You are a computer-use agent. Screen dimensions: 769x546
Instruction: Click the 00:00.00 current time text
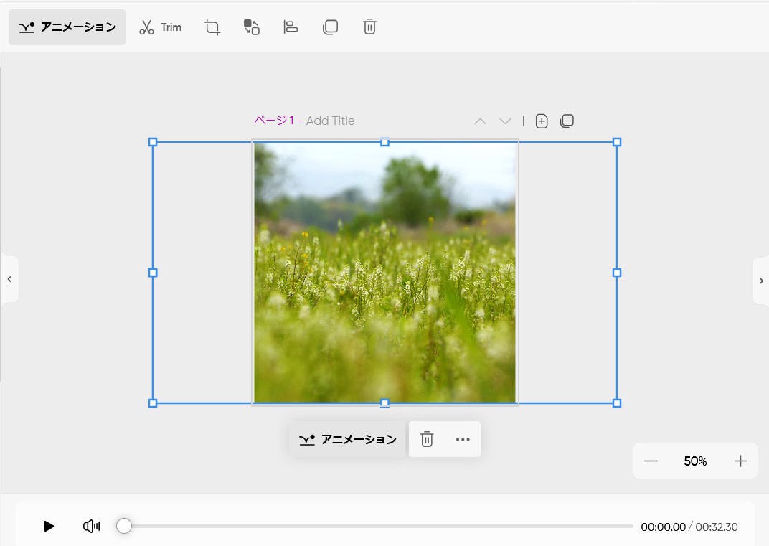[663, 527]
